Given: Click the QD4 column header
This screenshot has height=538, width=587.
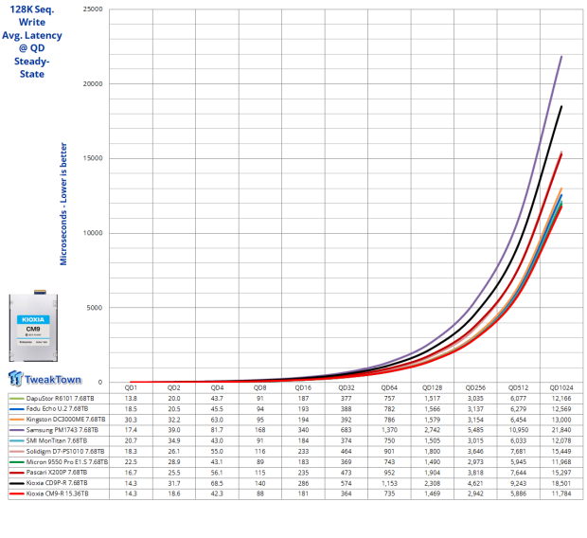Looking at the screenshot, I should pos(217,387).
